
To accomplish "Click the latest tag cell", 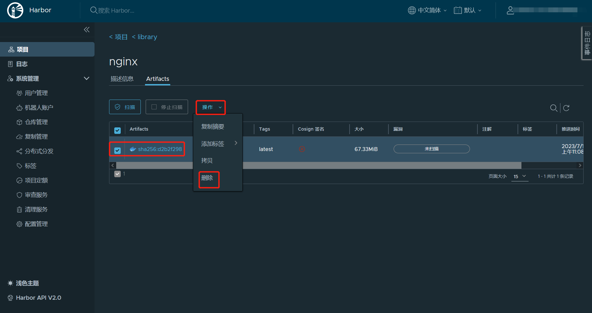I will coord(266,149).
